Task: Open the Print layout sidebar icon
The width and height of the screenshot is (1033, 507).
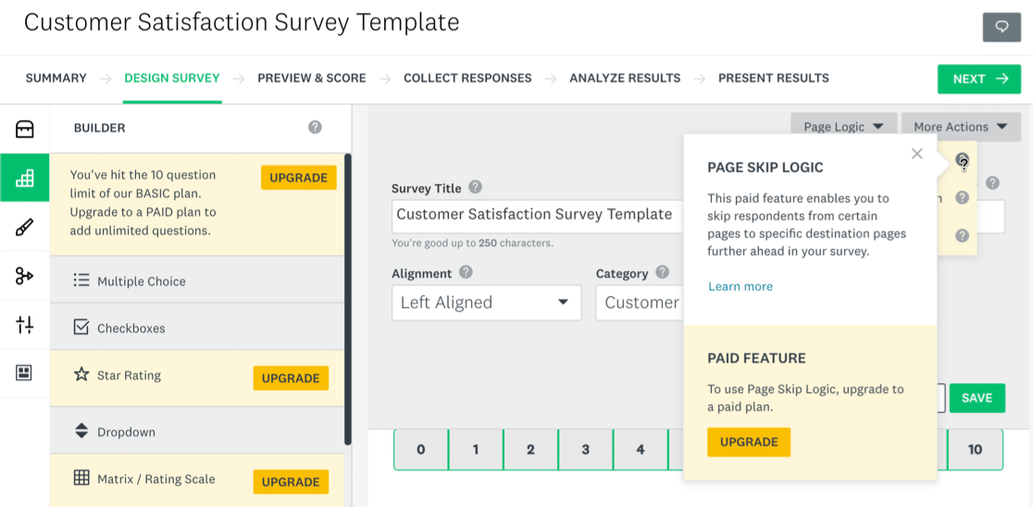Action: click(24, 374)
